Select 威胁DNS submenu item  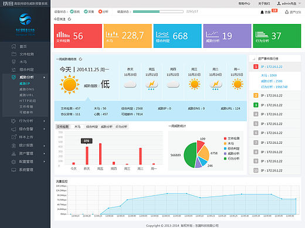tap(27, 89)
